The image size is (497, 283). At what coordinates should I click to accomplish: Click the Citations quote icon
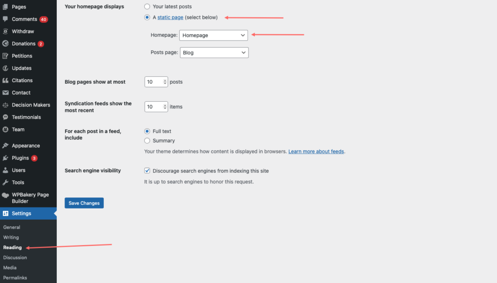pyautogui.click(x=5, y=80)
